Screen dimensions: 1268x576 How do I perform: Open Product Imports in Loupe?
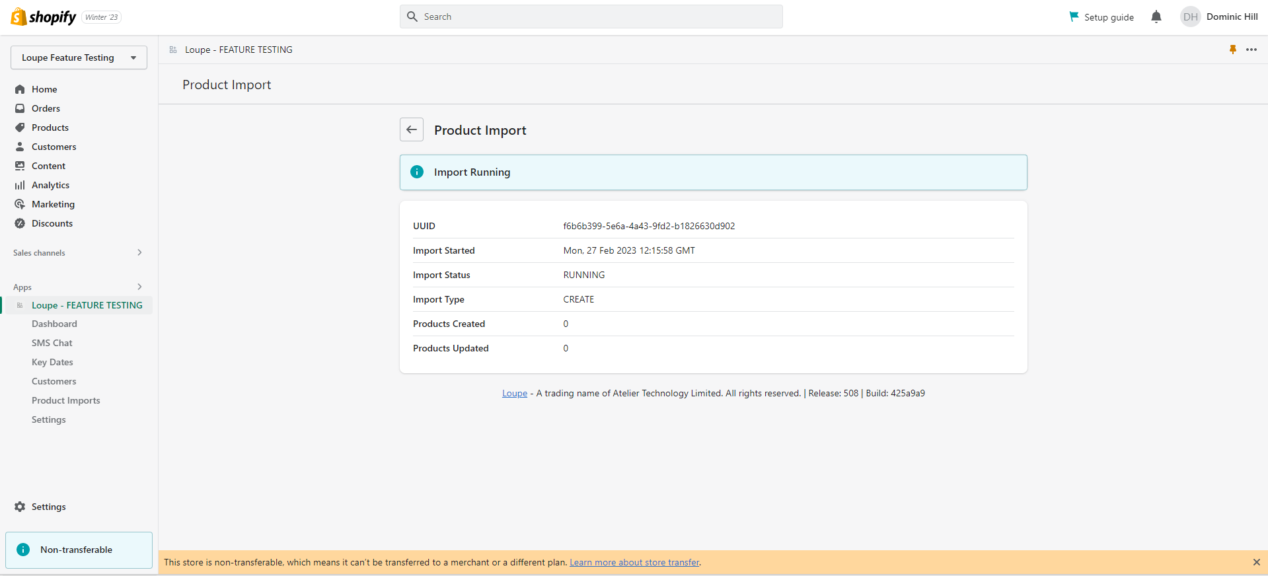(x=66, y=400)
